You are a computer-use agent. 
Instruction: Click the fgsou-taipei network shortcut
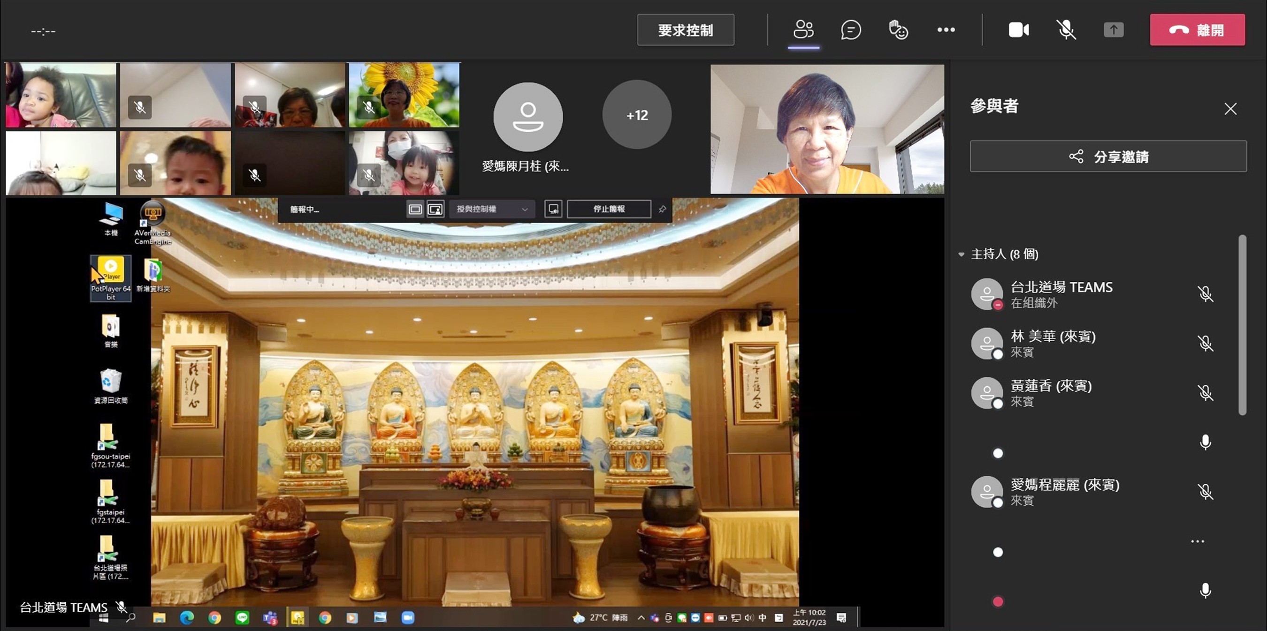111,446
